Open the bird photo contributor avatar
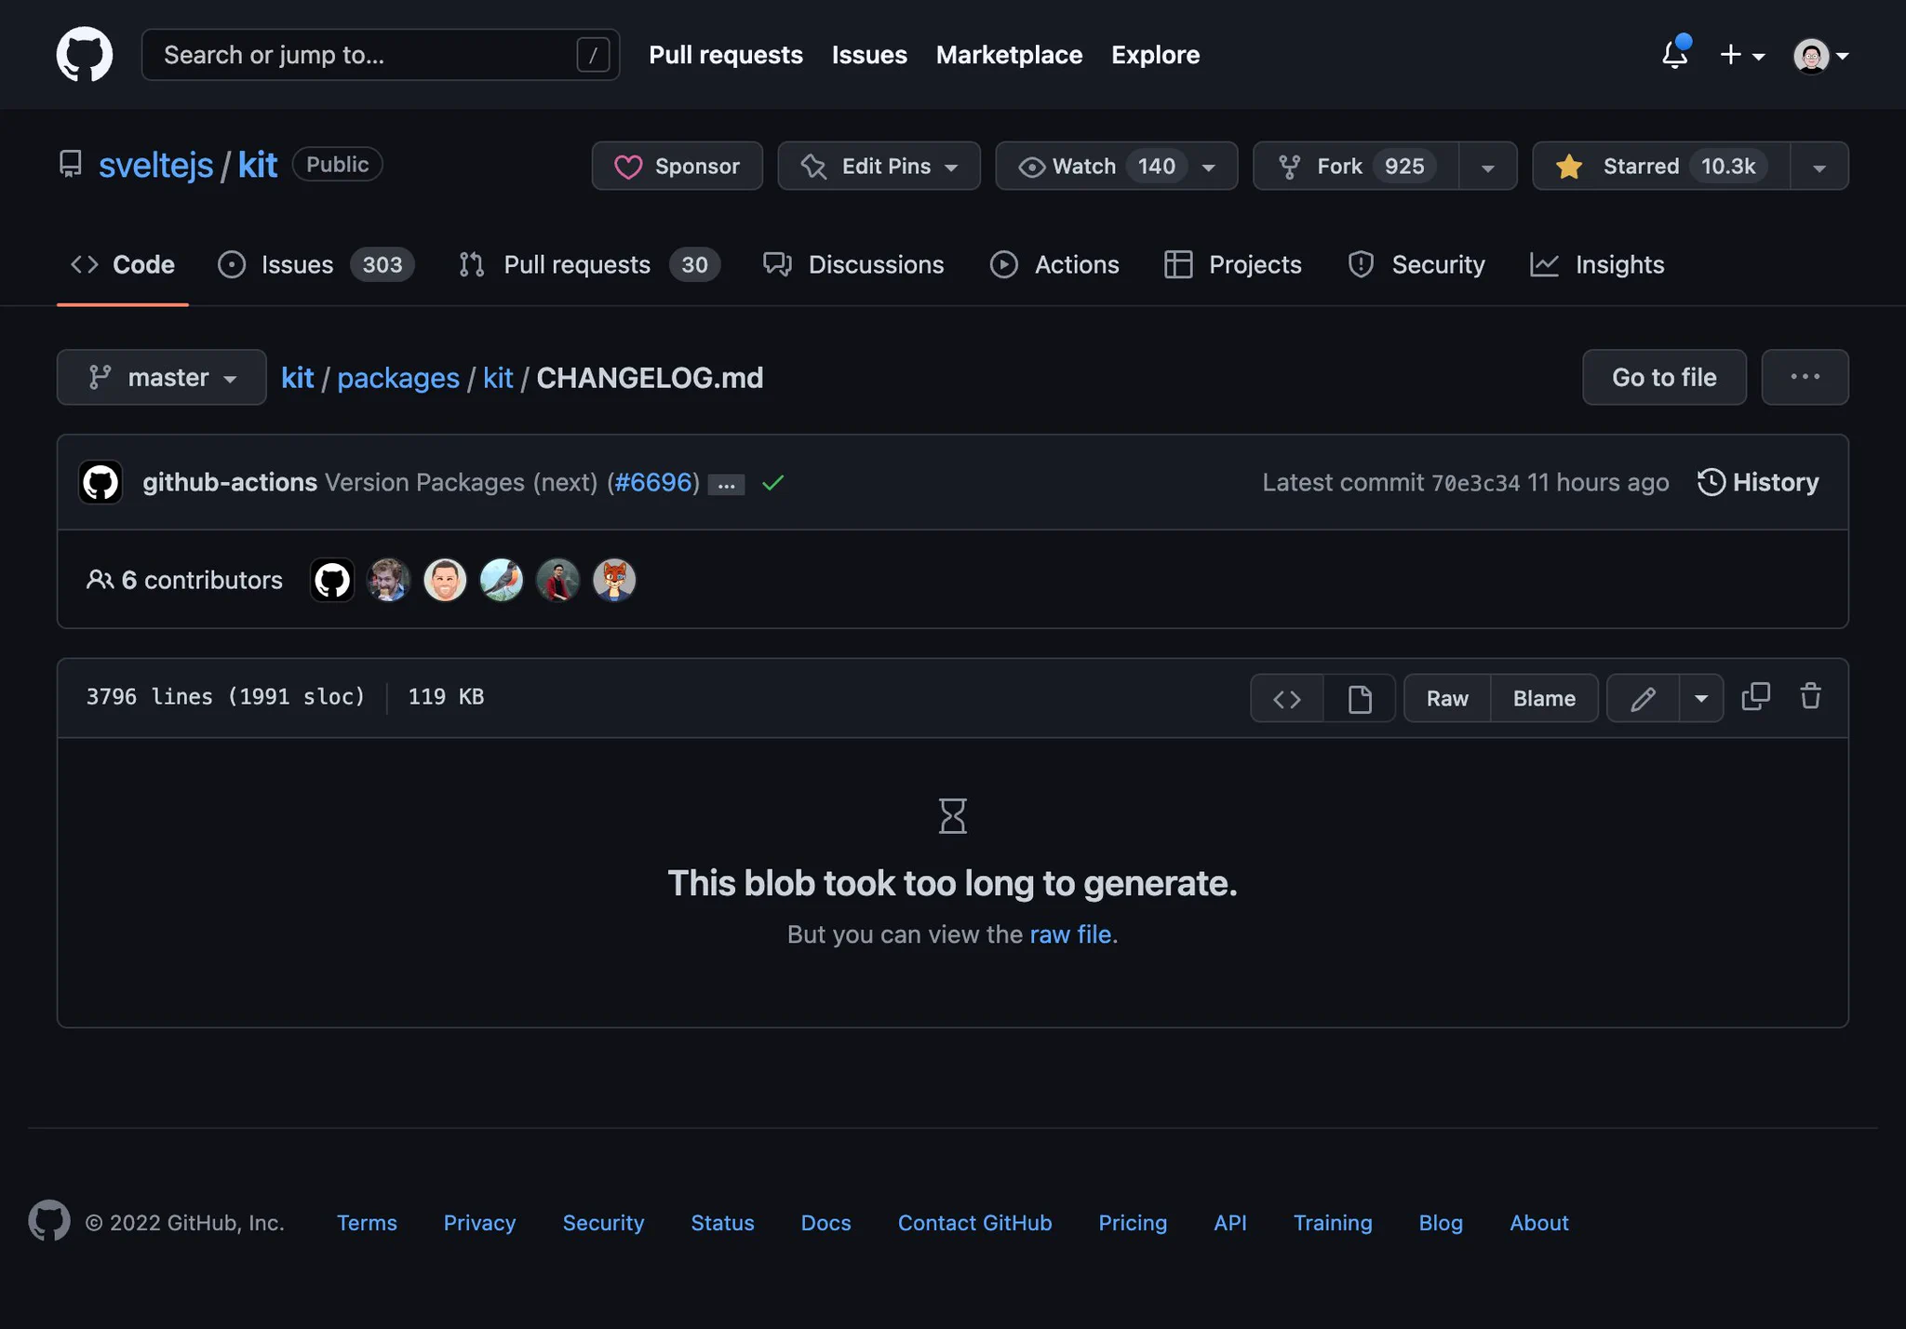 [502, 580]
